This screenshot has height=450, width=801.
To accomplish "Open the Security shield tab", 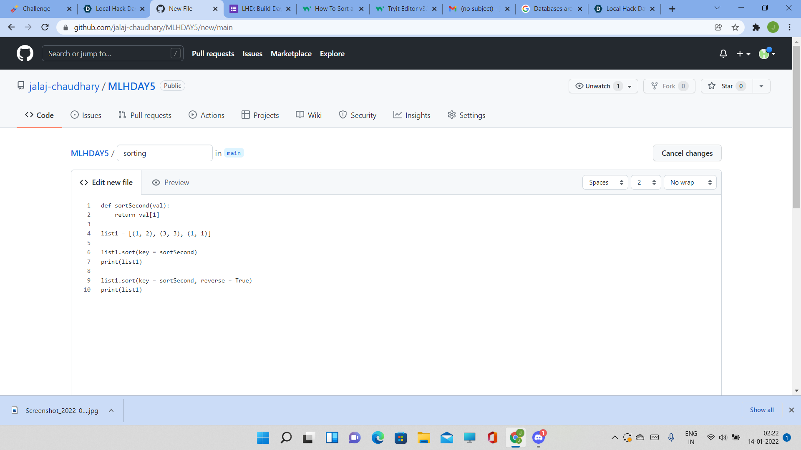I will pos(358,115).
